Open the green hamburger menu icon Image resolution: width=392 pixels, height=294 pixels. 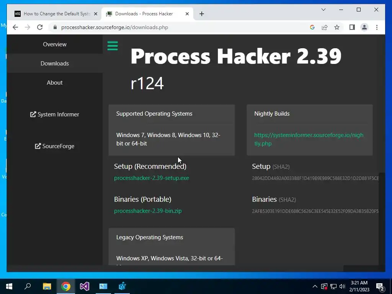pos(113,46)
